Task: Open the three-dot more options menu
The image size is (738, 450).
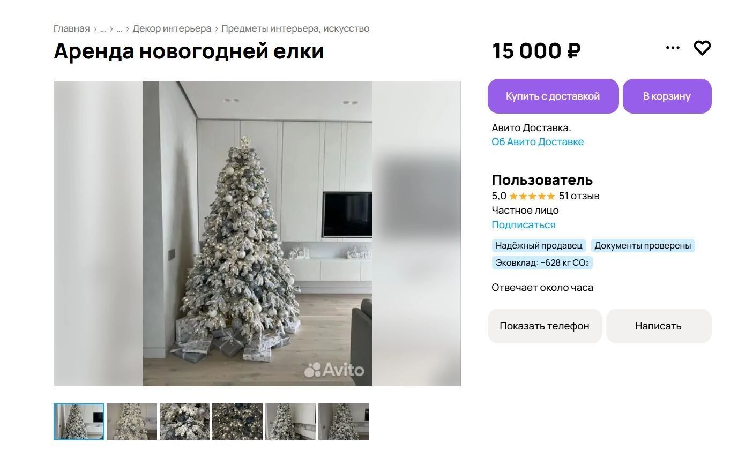Action: pos(673,48)
